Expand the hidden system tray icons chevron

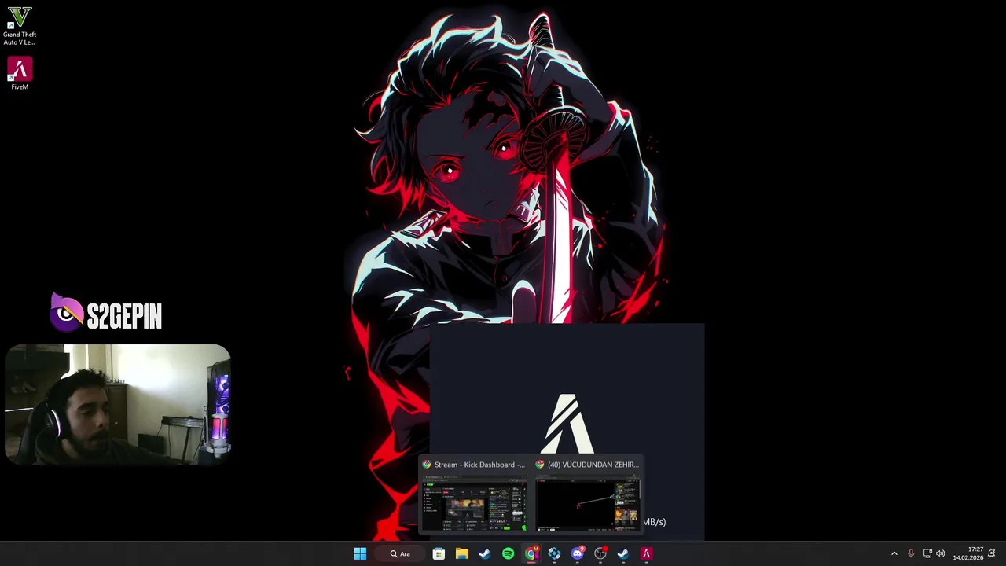point(894,553)
